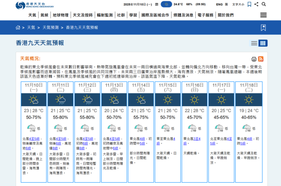Click the share icon in header

click(256, 4)
